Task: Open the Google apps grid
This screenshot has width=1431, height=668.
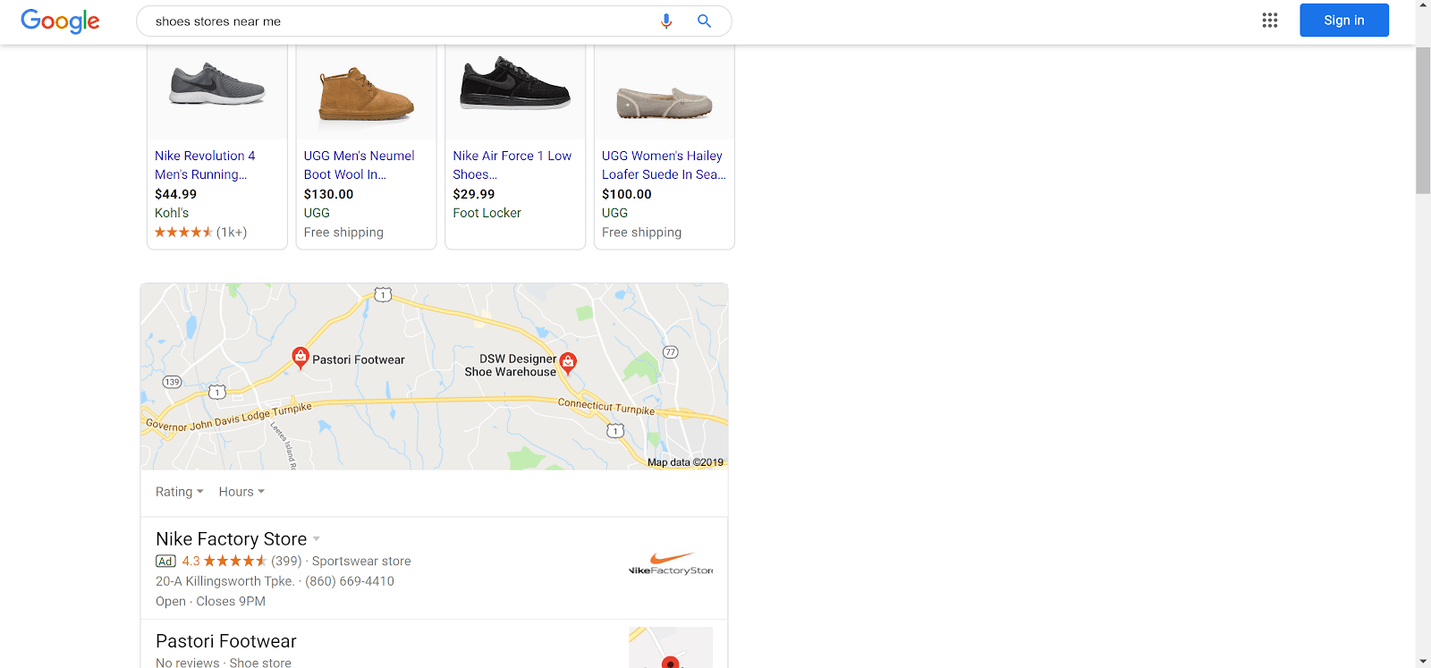Action: click(x=1270, y=21)
